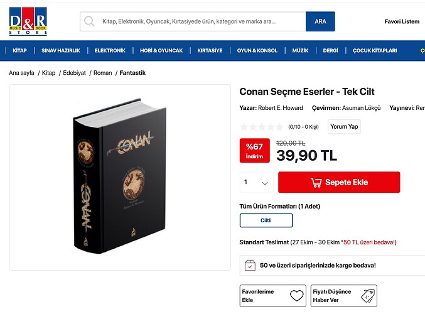Click the heart icon in Favorilerime Ekle
425x314 pixels.
point(296,296)
